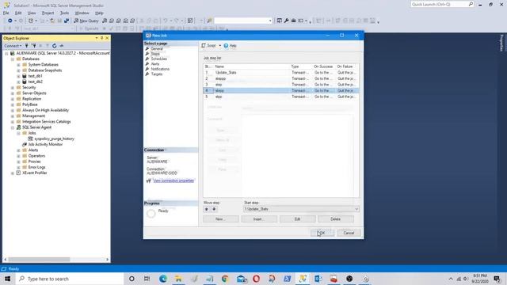Open the Tools menu

click(x=65, y=13)
